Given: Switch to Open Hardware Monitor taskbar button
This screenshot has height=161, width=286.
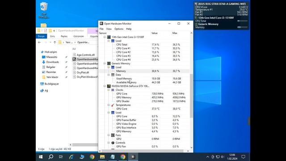Looking at the screenshot, I should coord(133,157).
